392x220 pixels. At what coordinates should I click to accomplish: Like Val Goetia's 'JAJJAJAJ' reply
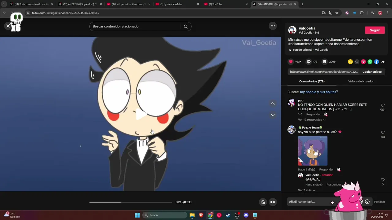coord(383,180)
